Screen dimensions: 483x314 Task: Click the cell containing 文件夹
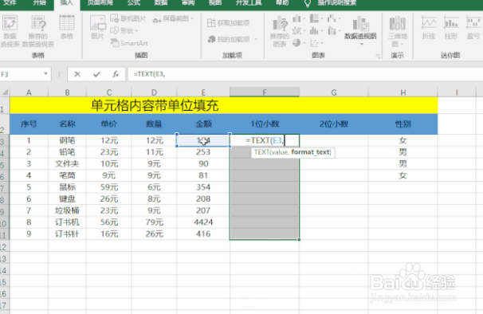tap(67, 163)
